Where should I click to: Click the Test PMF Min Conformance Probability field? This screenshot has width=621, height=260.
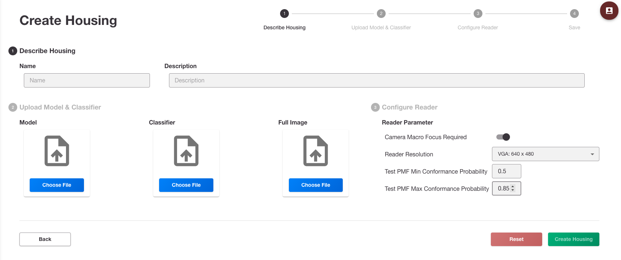[507, 171]
